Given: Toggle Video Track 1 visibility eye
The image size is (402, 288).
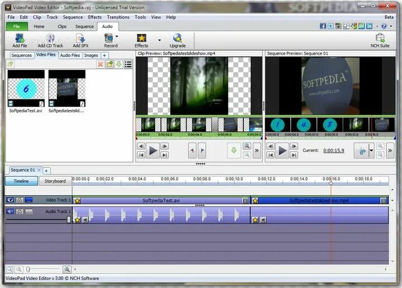Looking at the screenshot, I should (10, 200).
